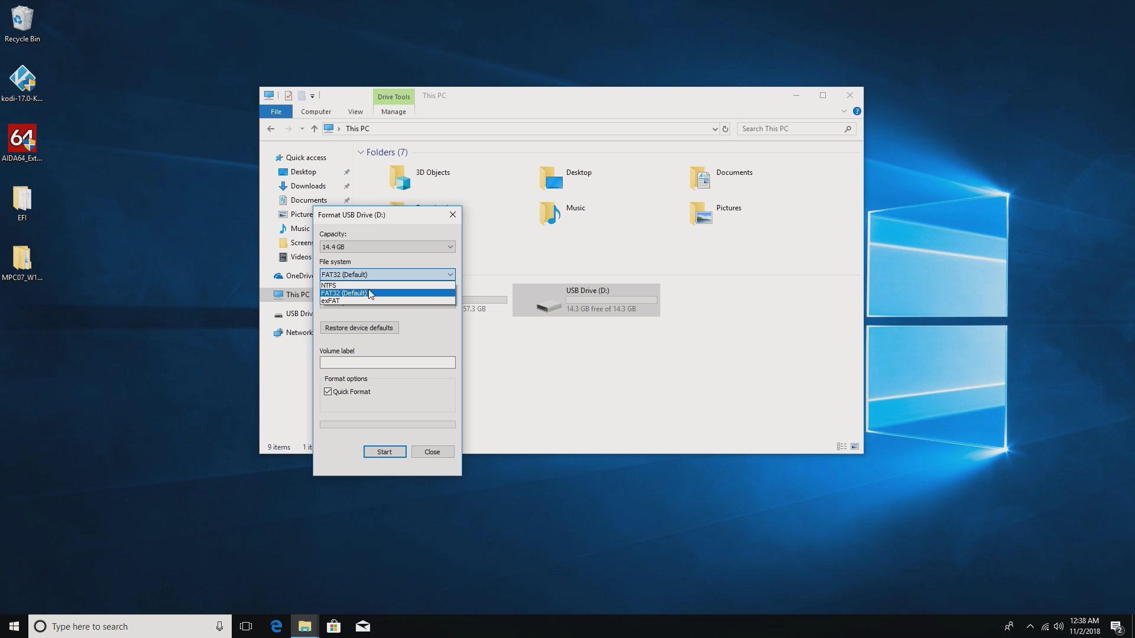This screenshot has height=638, width=1135.
Task: Select the EFI folder on desktop
Action: [x=22, y=203]
